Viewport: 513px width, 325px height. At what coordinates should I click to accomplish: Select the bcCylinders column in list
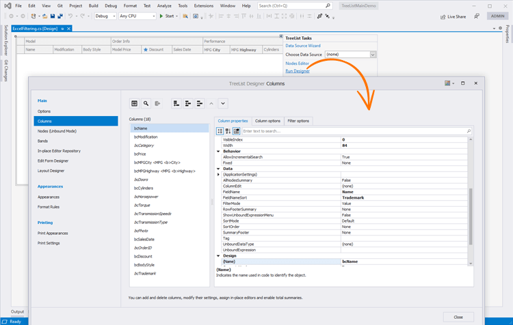click(170, 188)
